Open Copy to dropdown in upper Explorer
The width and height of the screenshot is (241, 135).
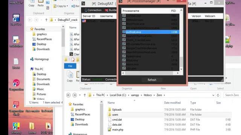[x=61, y=6]
